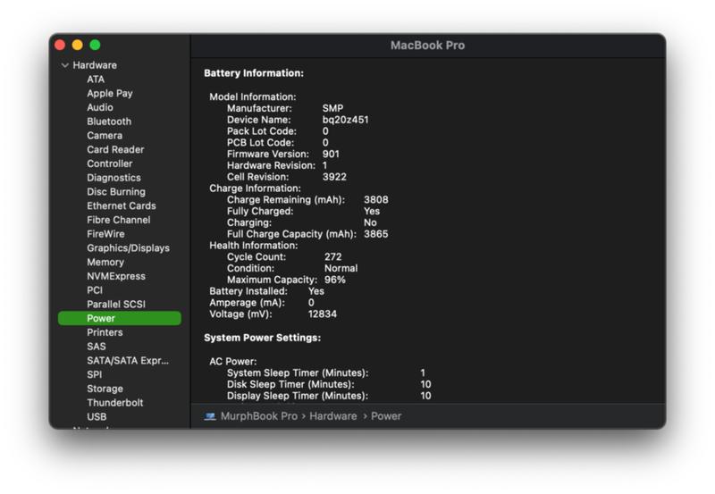The width and height of the screenshot is (715, 494).
Task: Close the window with red button
Action: click(x=60, y=46)
